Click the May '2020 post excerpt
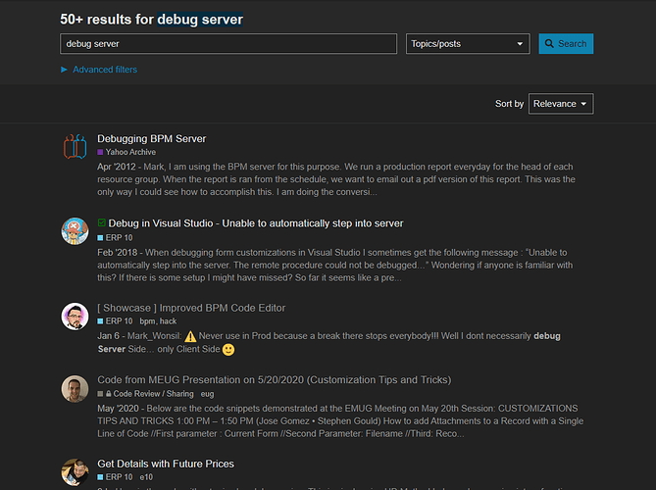656x490 pixels. tap(340, 421)
